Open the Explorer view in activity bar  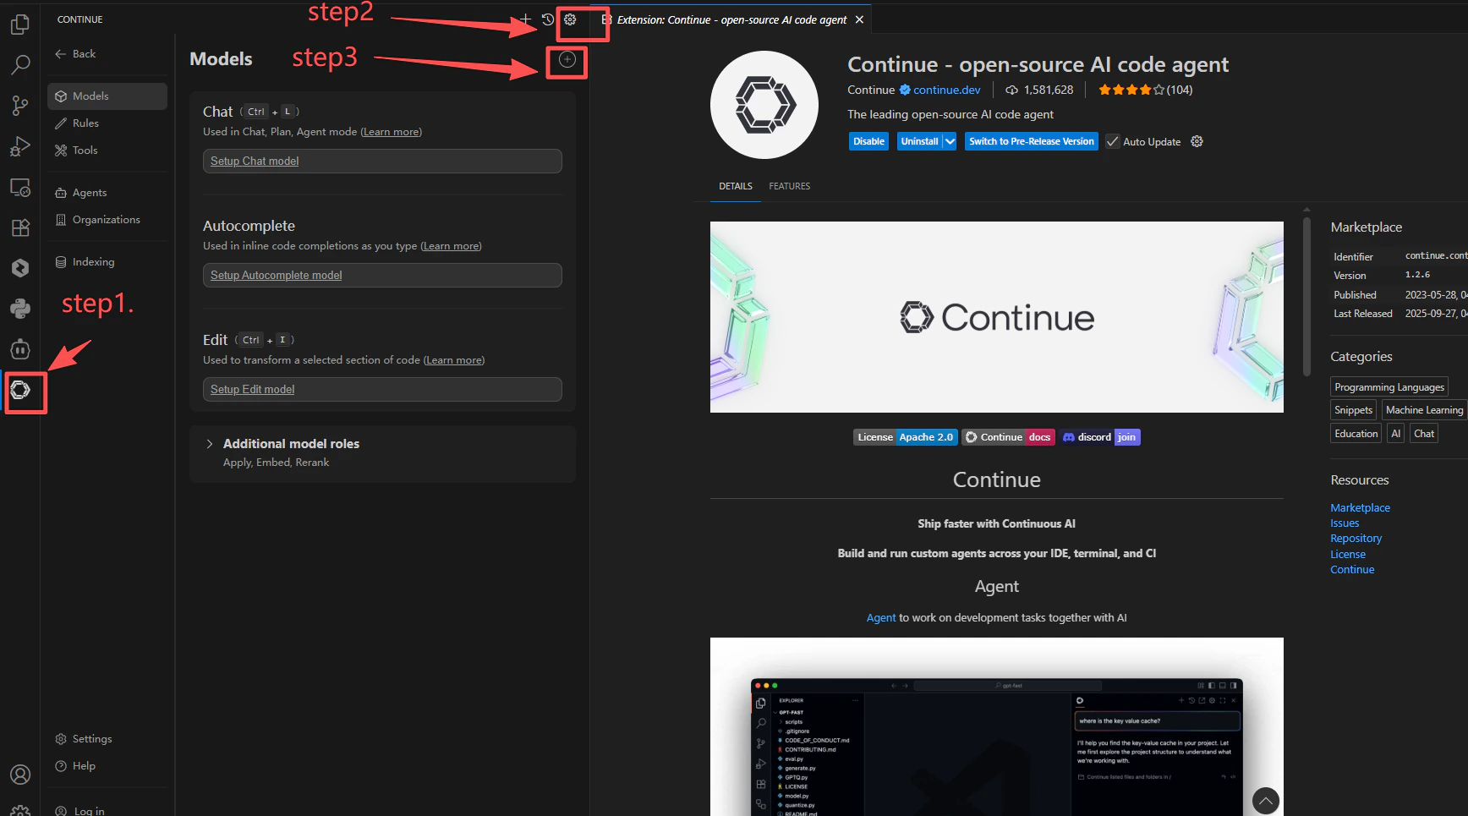[x=20, y=25]
